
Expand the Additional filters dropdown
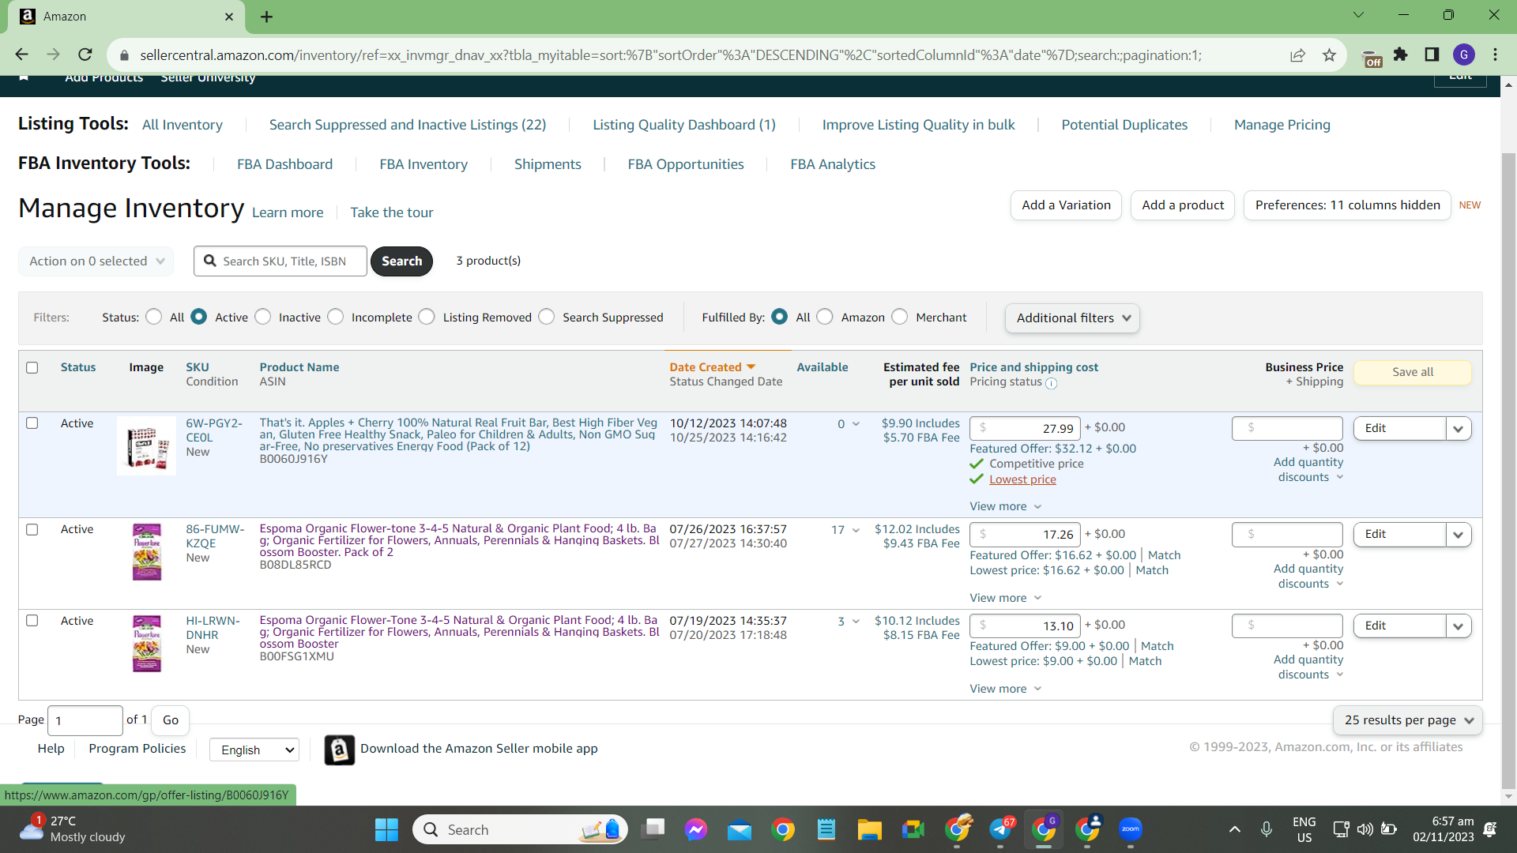point(1072,318)
